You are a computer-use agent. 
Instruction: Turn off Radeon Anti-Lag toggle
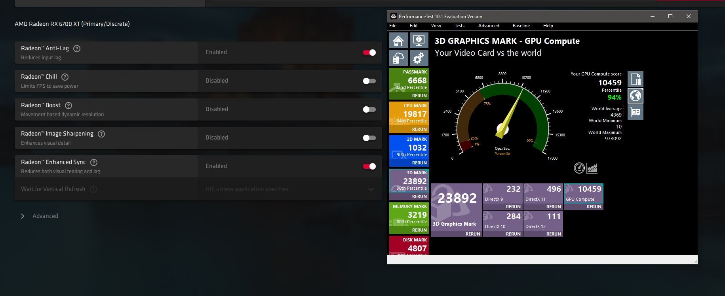tap(369, 53)
